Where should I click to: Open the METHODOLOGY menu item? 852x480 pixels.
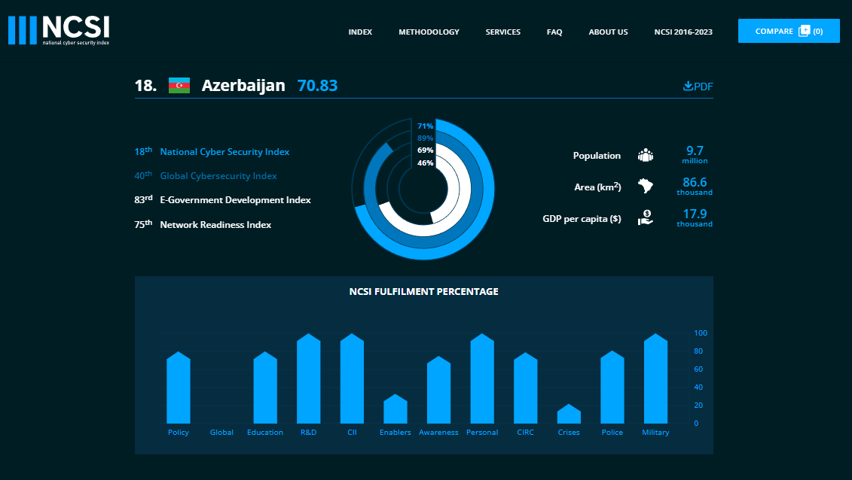coord(429,32)
